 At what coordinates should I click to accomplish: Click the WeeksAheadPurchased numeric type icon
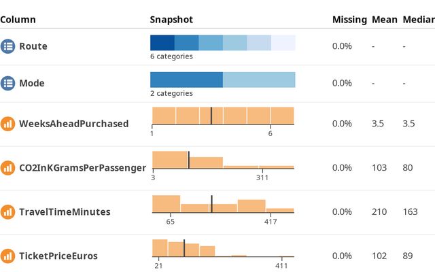coord(7,124)
